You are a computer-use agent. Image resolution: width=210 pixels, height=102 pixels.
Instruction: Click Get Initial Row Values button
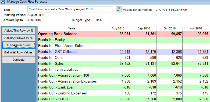(x=19, y=52)
